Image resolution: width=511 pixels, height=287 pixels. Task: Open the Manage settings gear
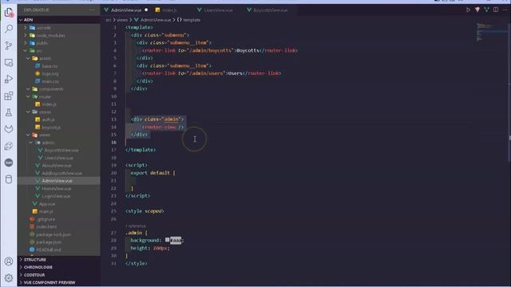pos(9,278)
